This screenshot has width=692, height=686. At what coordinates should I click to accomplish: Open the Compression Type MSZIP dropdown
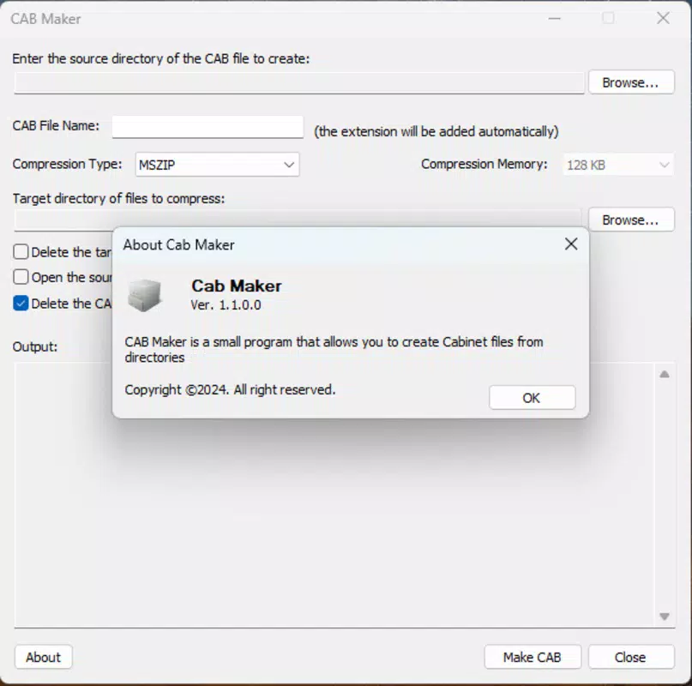[x=217, y=165]
